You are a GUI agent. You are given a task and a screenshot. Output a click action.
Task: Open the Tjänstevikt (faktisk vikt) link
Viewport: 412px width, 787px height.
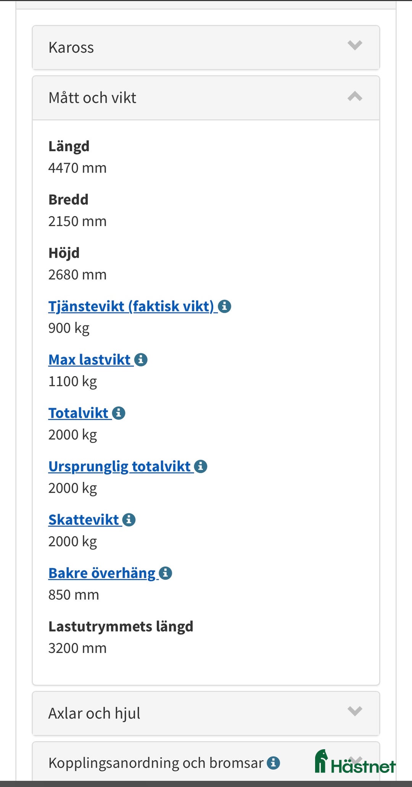point(131,306)
